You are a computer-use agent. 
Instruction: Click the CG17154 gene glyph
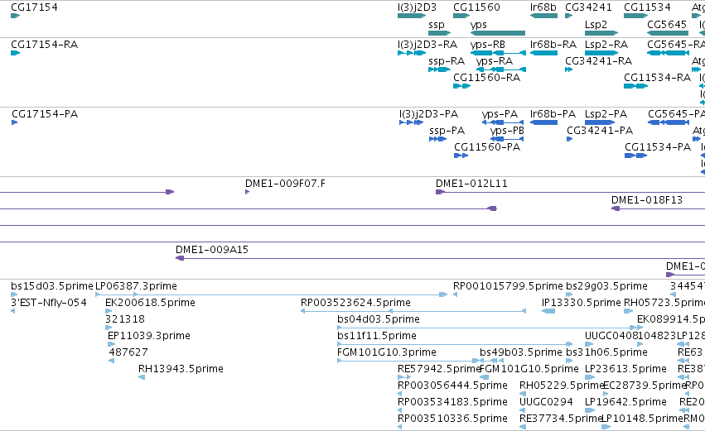click(x=15, y=16)
